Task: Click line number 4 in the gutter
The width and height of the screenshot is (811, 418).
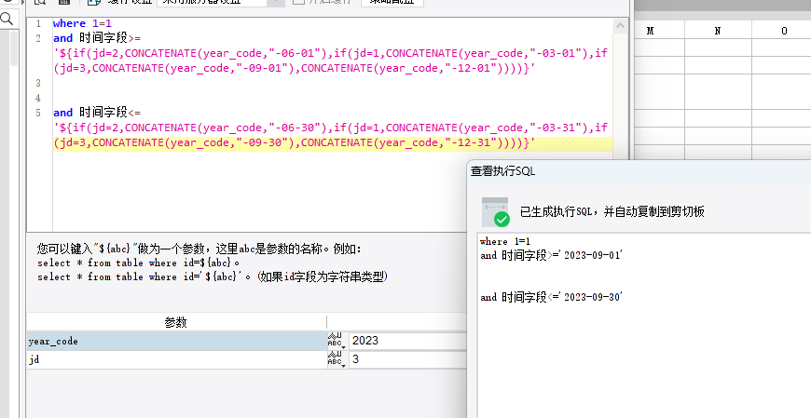Action: pyautogui.click(x=38, y=98)
